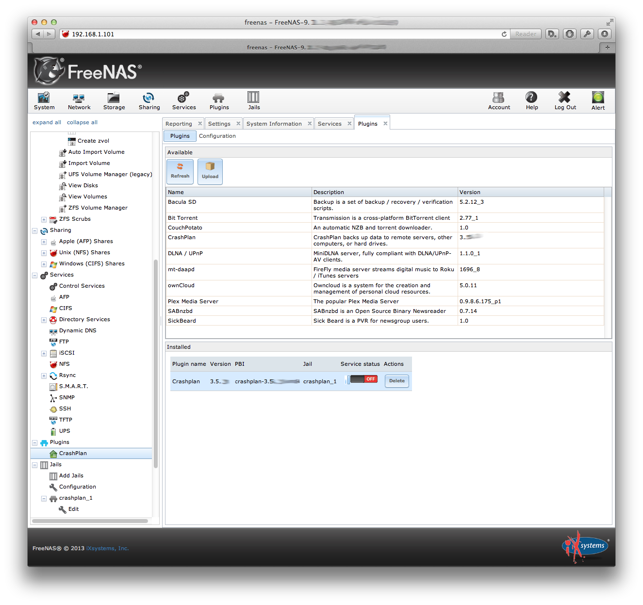Select the Plex Media Server row

pos(385,301)
